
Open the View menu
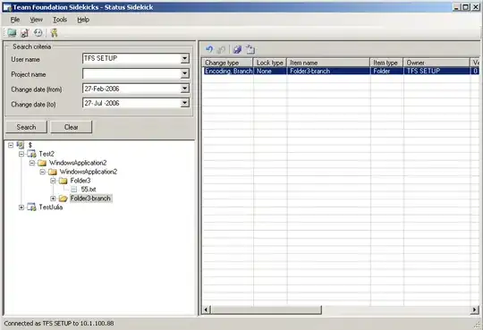coord(37,20)
